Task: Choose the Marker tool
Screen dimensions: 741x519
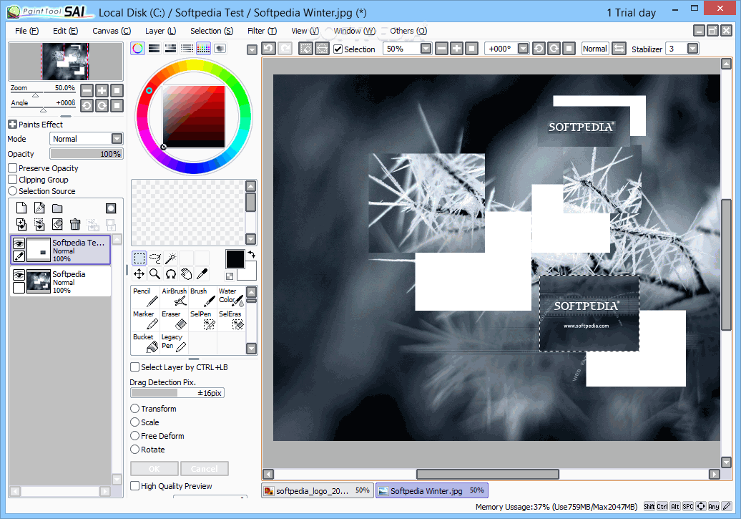Action: 145,320
